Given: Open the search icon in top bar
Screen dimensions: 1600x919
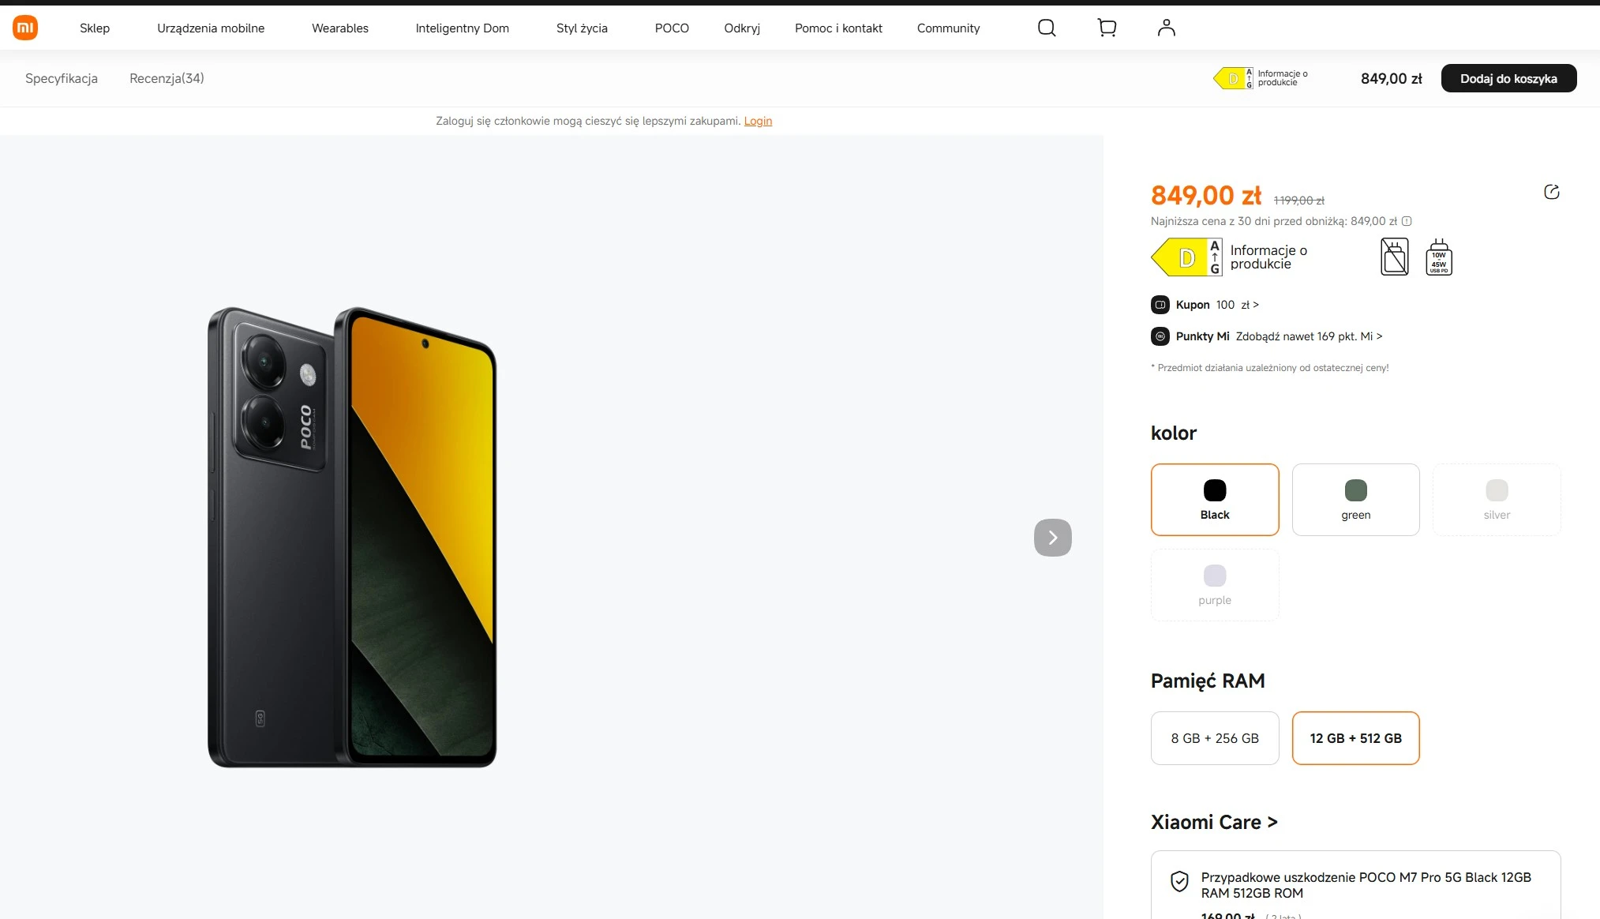Looking at the screenshot, I should 1046,28.
